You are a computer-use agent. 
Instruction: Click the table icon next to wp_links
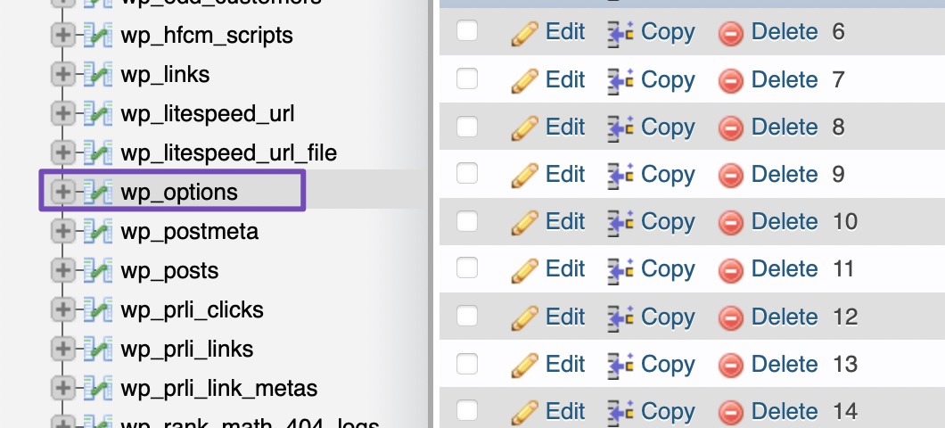(x=98, y=75)
